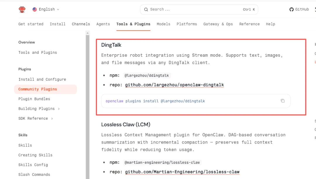Click the Plugins sidebar section label
This screenshot has height=179, width=316.
25,69
